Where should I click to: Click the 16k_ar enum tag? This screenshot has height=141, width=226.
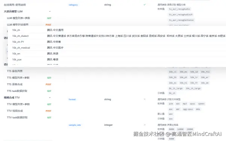click(205, 77)
